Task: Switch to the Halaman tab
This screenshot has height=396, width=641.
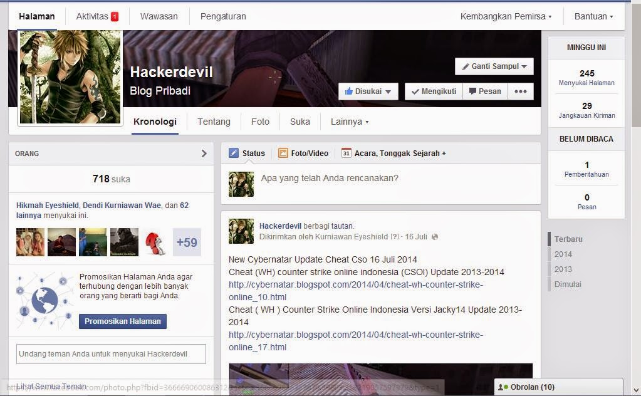Action: click(x=37, y=17)
